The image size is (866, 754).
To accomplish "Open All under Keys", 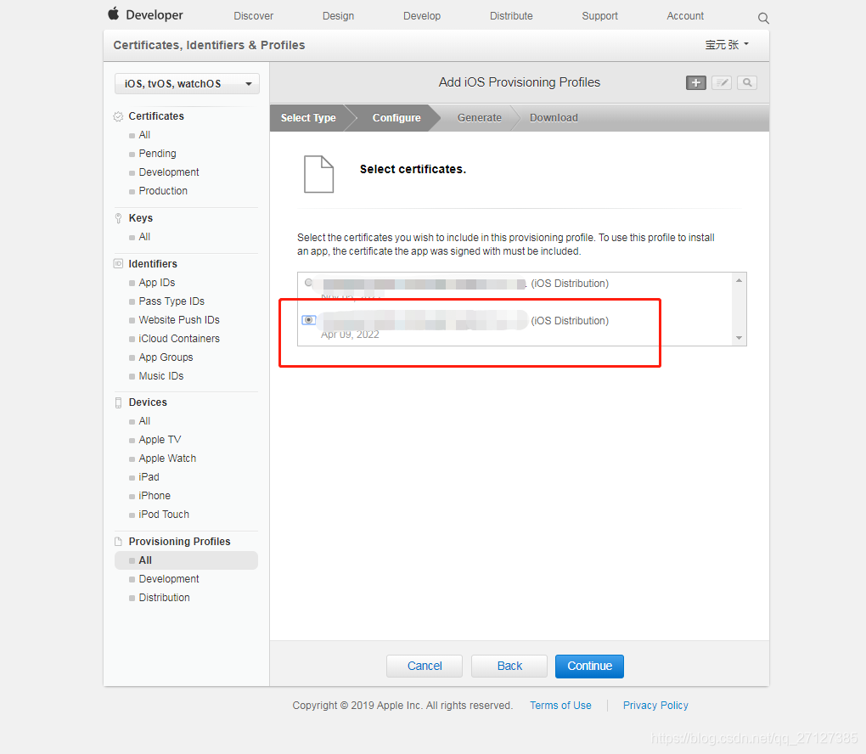I will tap(144, 237).
